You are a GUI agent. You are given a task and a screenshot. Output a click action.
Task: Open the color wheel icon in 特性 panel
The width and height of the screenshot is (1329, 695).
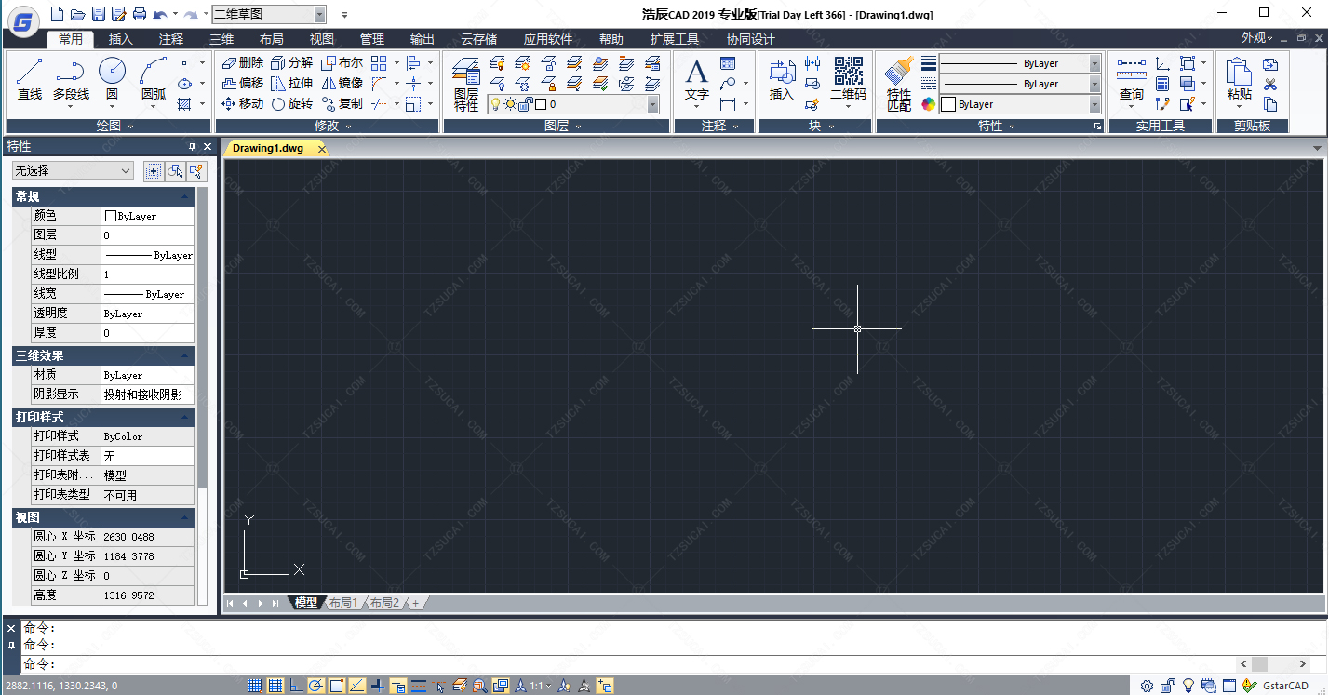(x=928, y=104)
